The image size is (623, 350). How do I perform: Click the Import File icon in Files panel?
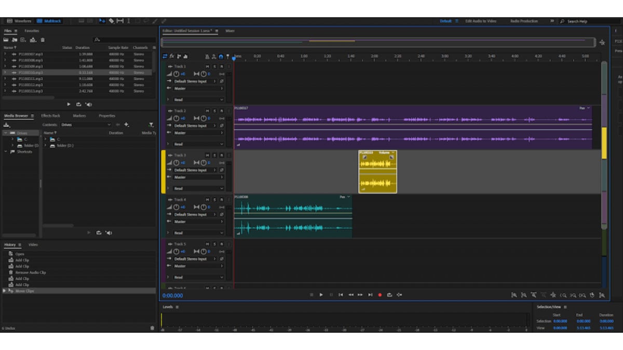point(15,40)
